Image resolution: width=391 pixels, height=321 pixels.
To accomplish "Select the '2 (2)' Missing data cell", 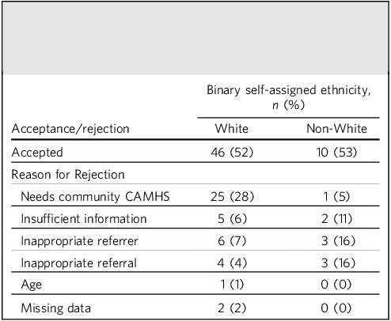I will 232,308.
